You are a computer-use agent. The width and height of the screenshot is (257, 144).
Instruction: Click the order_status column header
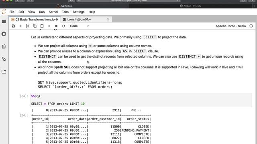pyautogui.click(x=138, y=119)
